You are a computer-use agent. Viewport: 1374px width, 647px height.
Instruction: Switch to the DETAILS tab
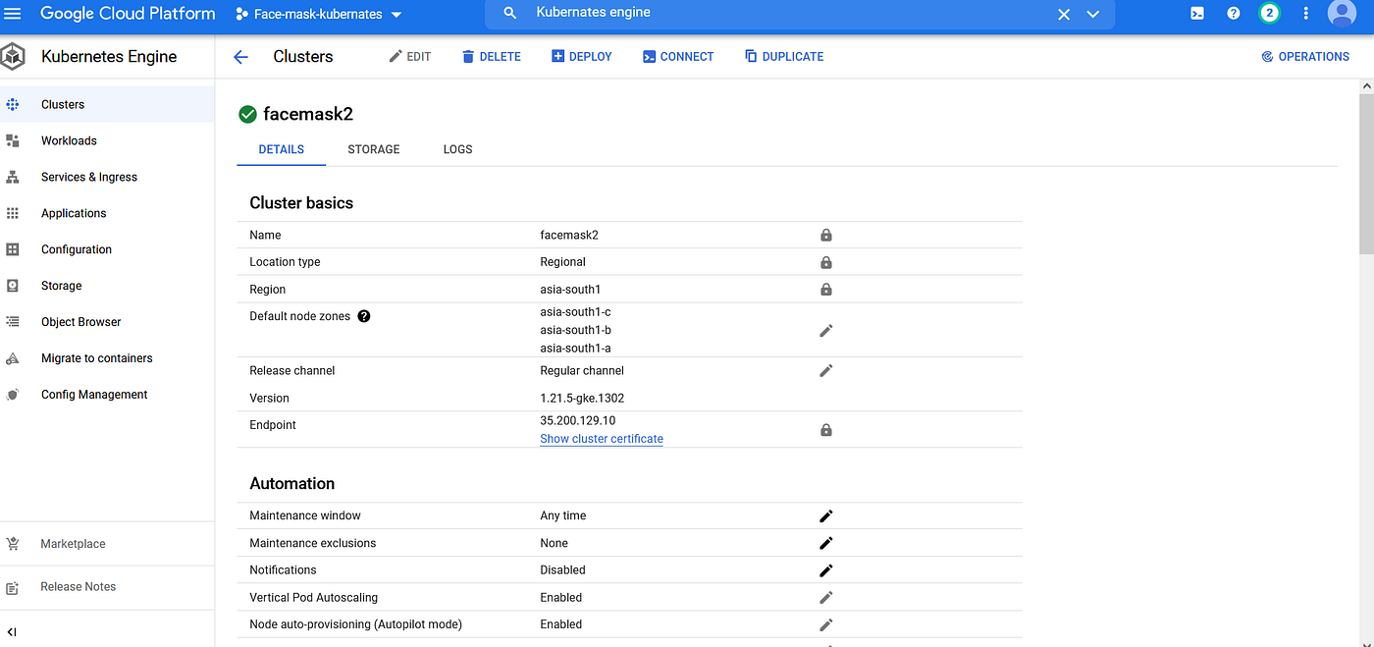[281, 149]
